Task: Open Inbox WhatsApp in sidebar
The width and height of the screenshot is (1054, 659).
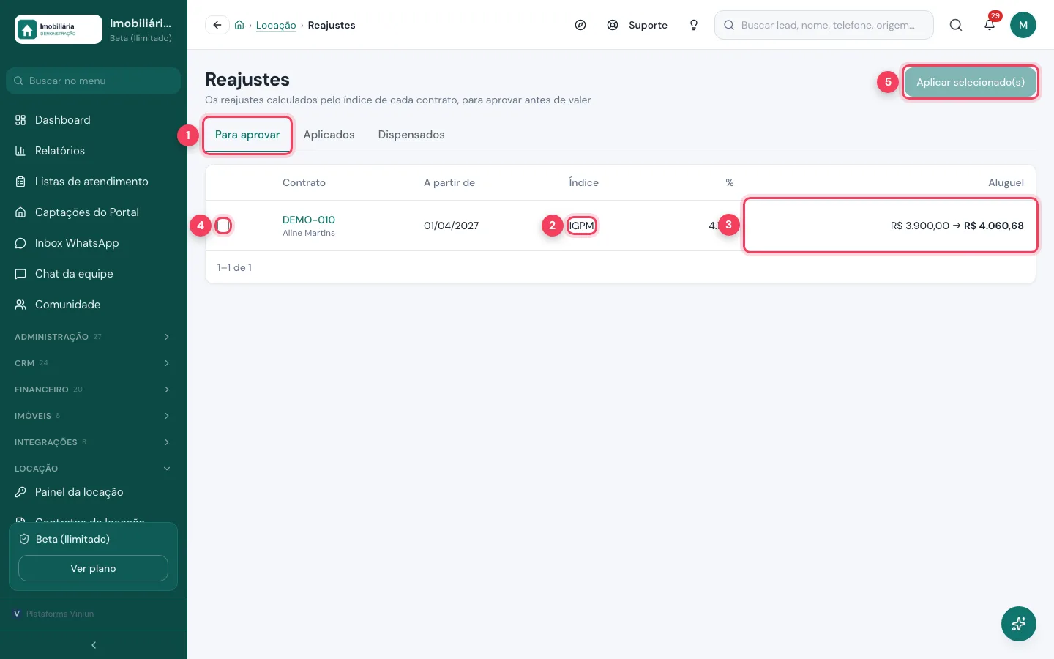Action: click(94, 243)
